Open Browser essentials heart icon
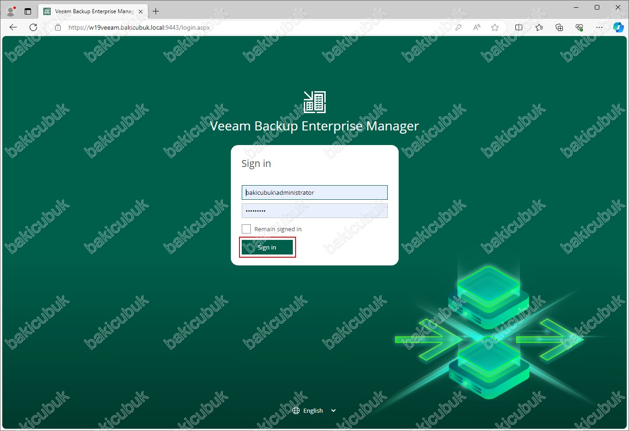The height and width of the screenshot is (431, 629). [579, 27]
